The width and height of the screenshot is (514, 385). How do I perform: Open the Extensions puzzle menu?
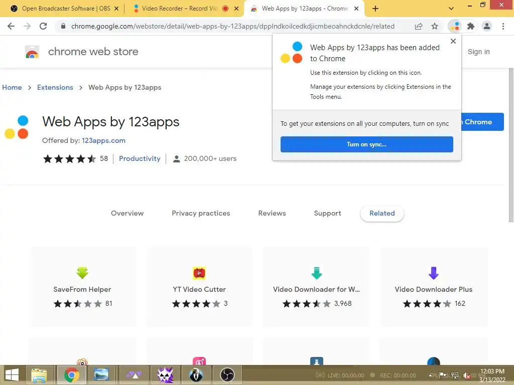(x=471, y=26)
